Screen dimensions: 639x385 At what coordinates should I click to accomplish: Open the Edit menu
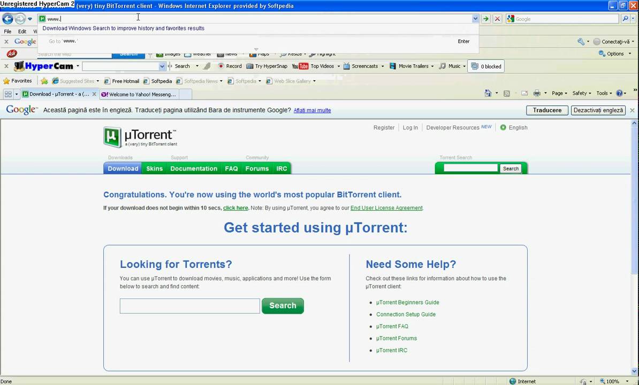tap(22, 32)
